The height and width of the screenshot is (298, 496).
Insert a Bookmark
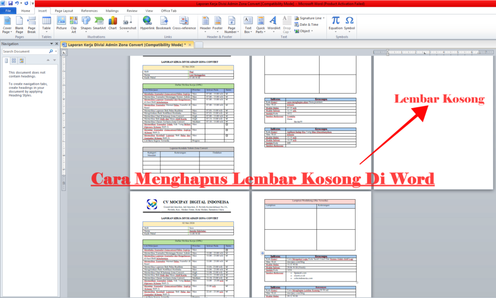(163, 22)
